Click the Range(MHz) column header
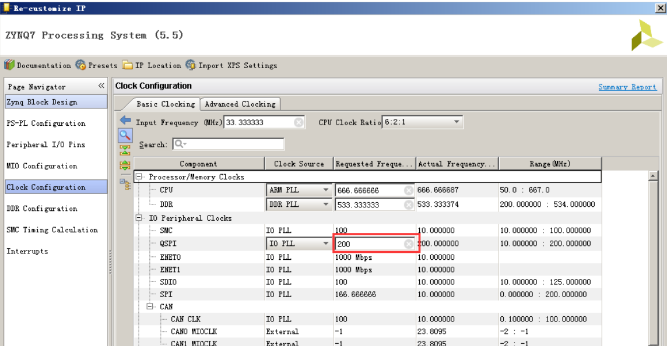The width and height of the screenshot is (667, 346). point(550,164)
